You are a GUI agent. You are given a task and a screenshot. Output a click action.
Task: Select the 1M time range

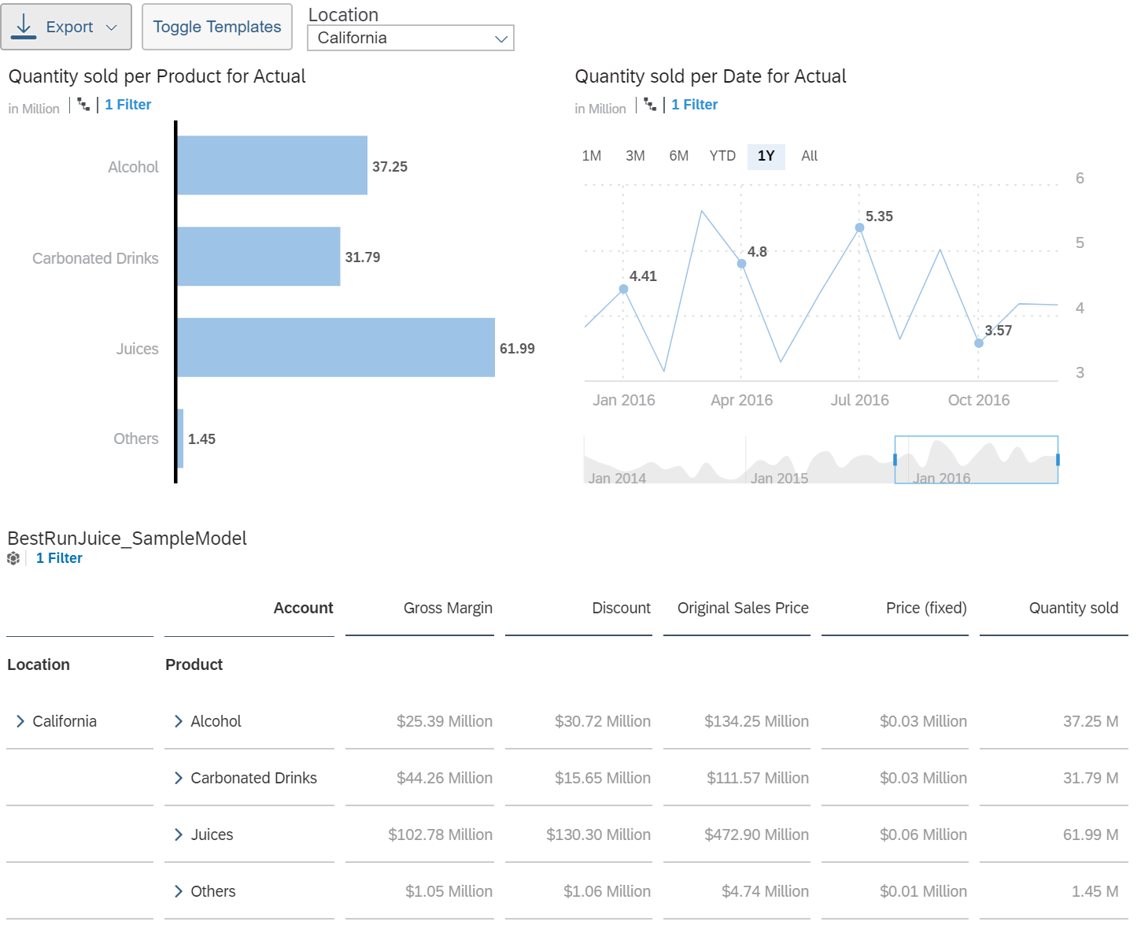point(592,156)
